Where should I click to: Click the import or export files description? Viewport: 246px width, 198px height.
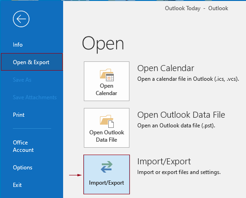179,172
